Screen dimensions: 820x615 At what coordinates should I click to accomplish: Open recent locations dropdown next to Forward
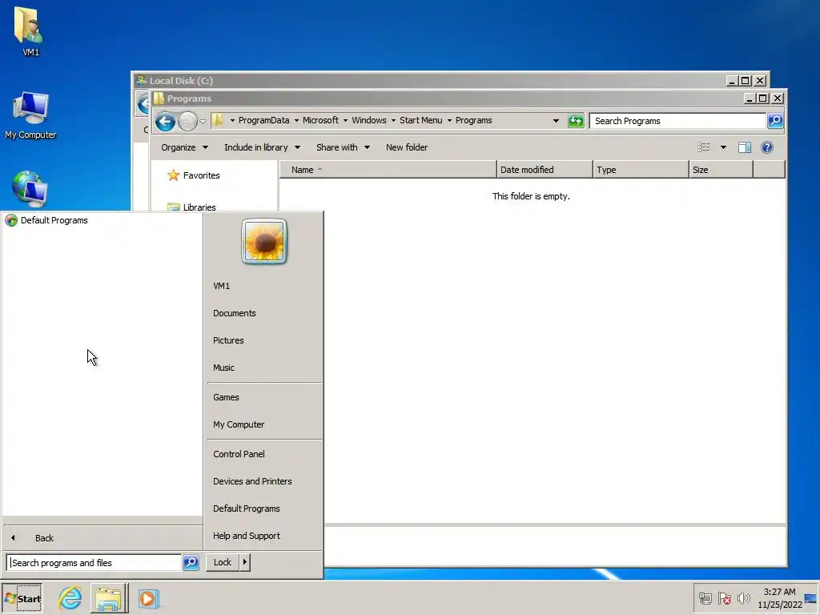[x=203, y=122]
